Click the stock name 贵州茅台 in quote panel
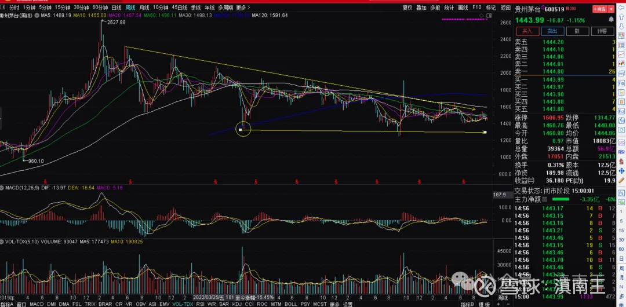626x307 pixels. pos(527,9)
